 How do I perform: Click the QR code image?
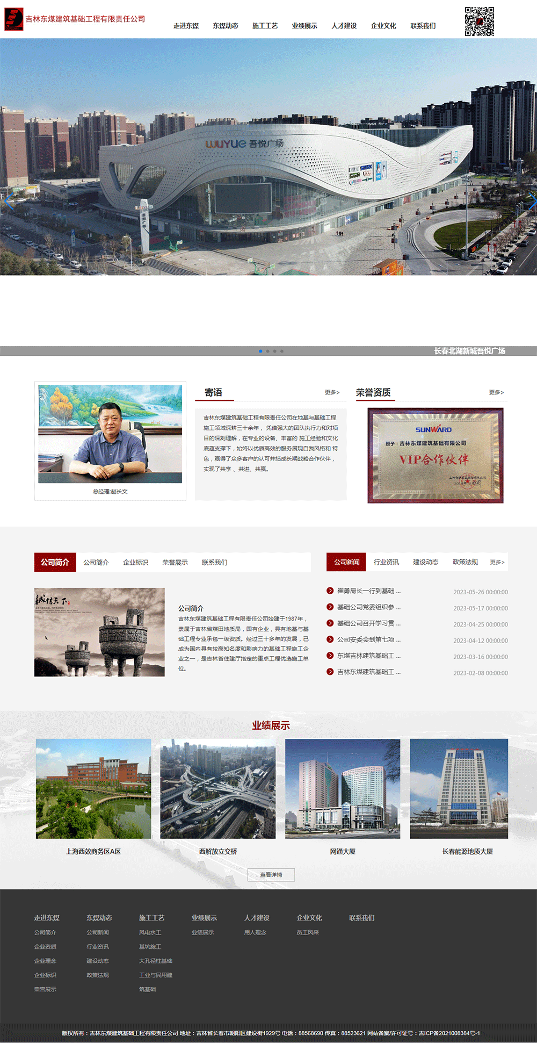pyautogui.click(x=480, y=21)
